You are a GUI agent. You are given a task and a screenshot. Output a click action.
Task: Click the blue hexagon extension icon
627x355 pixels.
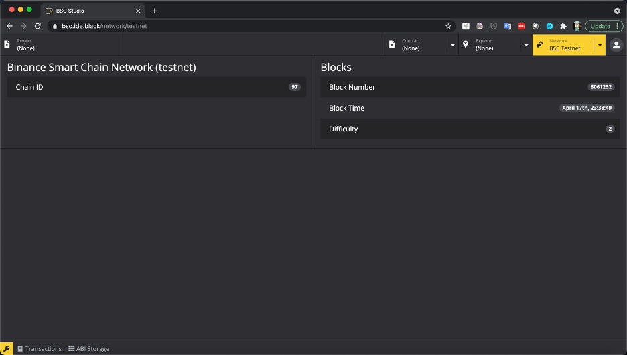[x=549, y=26]
